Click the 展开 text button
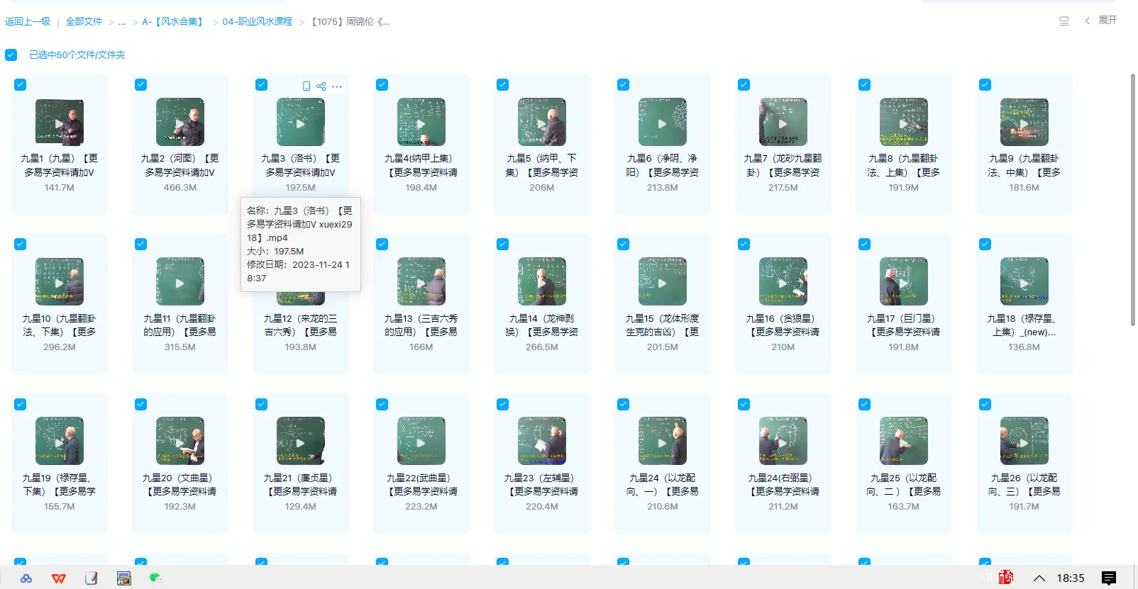 tap(1107, 20)
